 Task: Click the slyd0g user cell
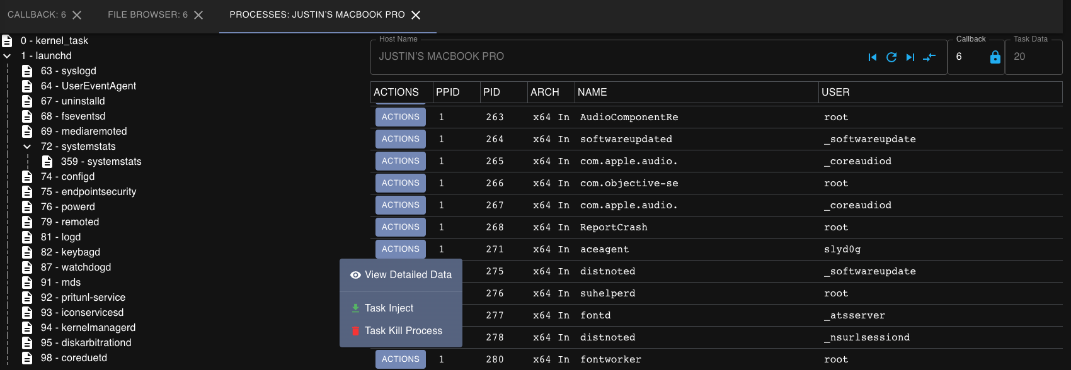[842, 249]
